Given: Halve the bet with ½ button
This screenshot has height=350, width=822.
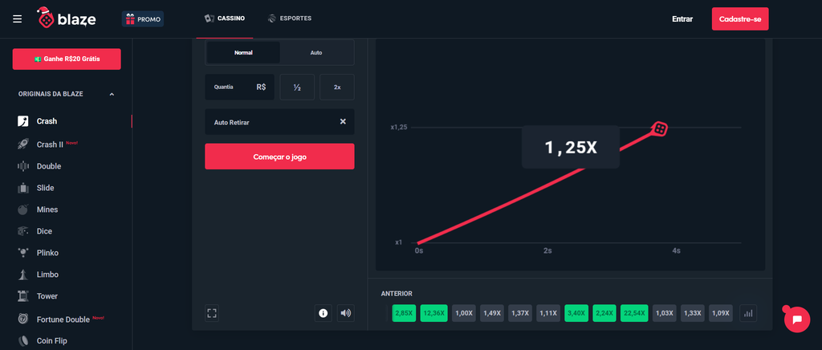Looking at the screenshot, I should [297, 87].
